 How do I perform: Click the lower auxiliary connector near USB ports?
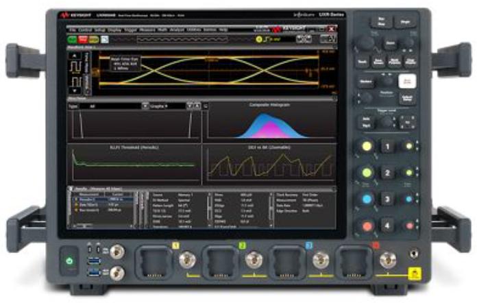(x=117, y=274)
